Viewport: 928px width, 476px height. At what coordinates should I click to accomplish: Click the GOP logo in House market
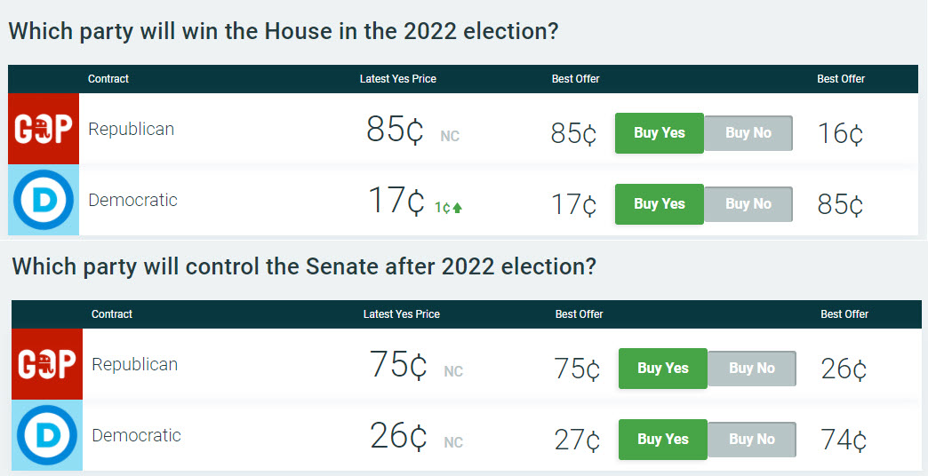point(44,128)
